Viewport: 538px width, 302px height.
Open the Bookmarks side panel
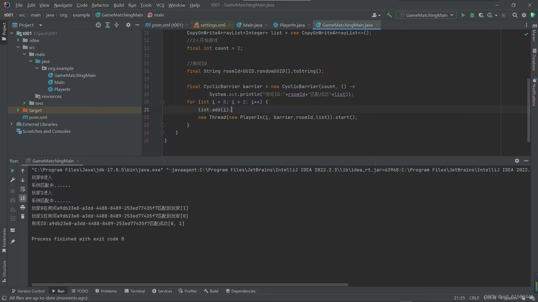tap(4, 240)
